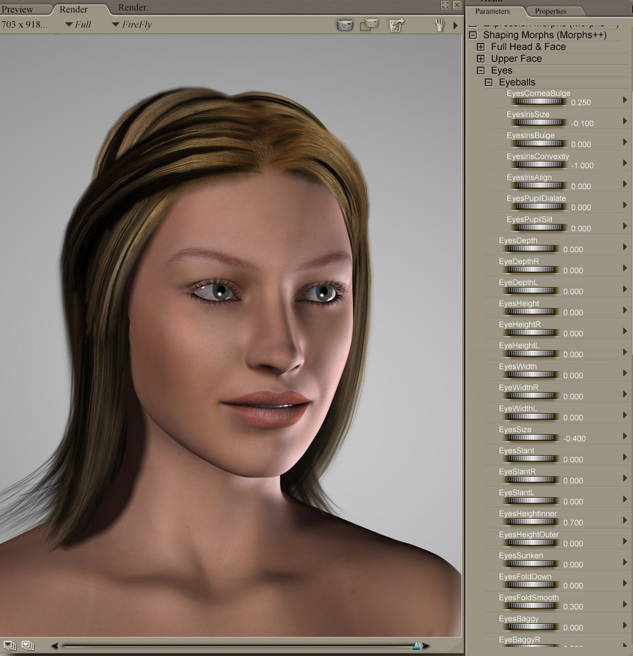Screen dimensions: 633x656
Task: Toggle the render window fullscreen icon
Action: pos(445,5)
